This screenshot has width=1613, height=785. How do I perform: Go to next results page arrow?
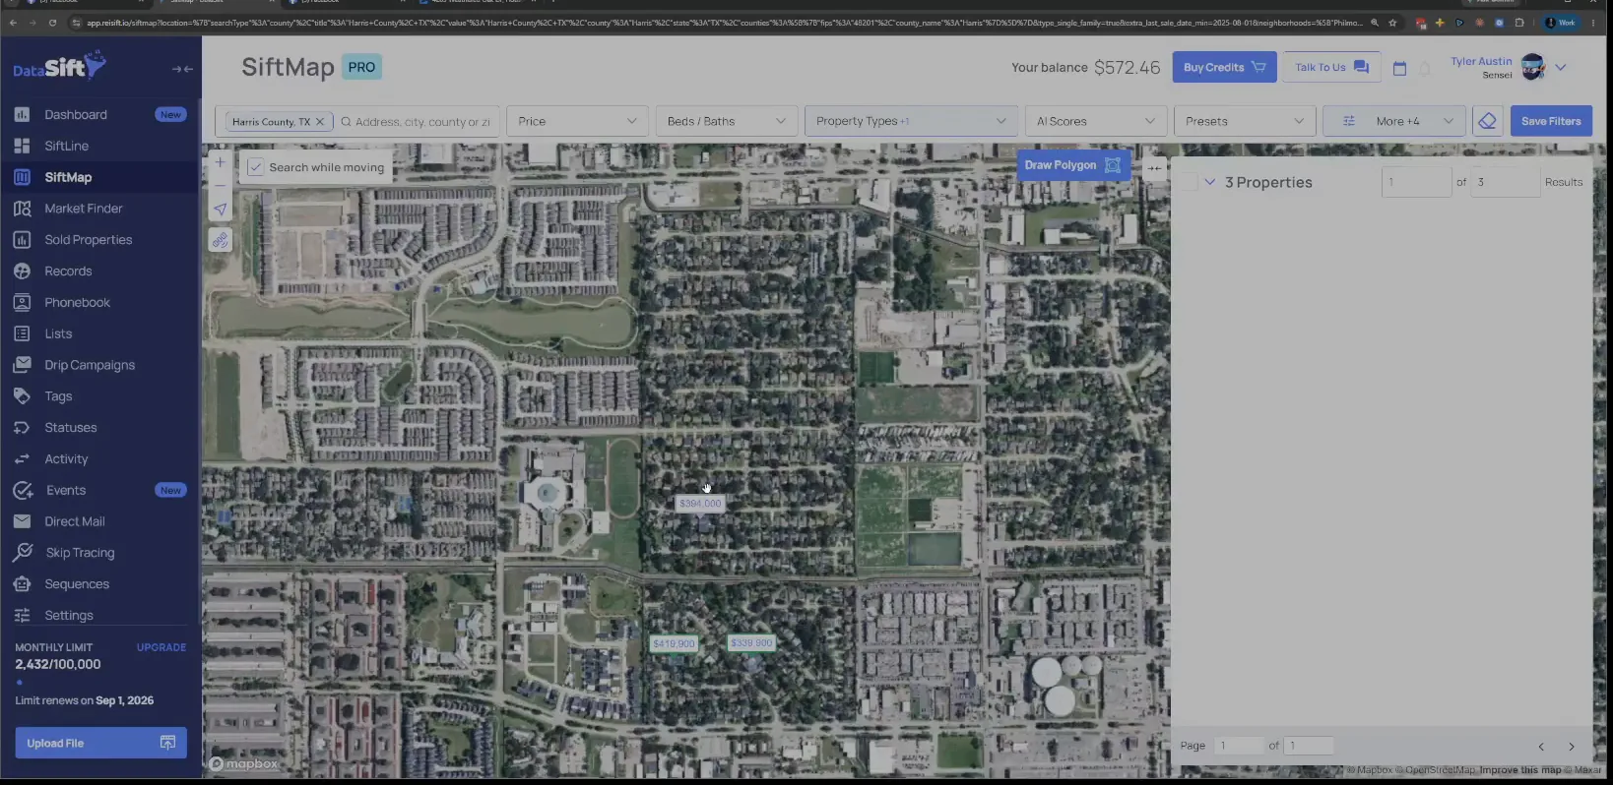coord(1572,747)
